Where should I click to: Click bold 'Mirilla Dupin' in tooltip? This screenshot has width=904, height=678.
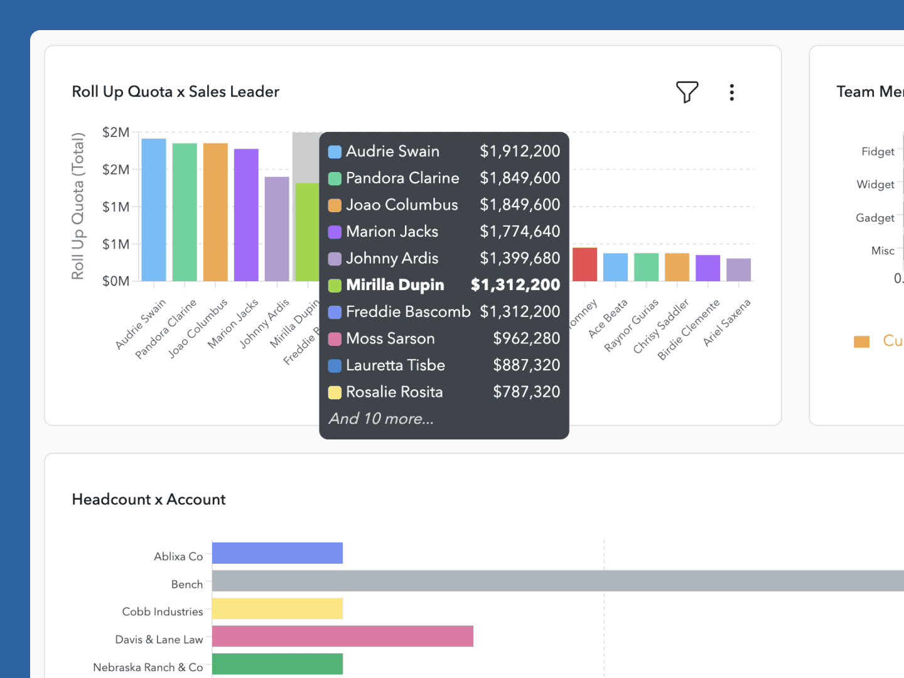tap(395, 285)
